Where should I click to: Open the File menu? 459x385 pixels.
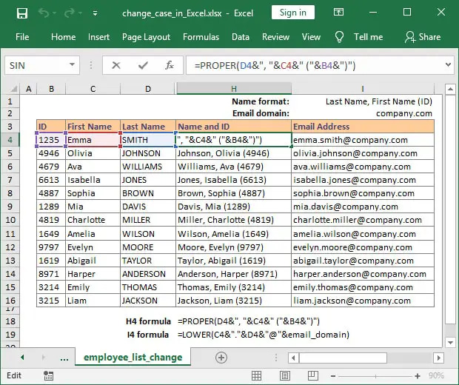tap(22, 37)
